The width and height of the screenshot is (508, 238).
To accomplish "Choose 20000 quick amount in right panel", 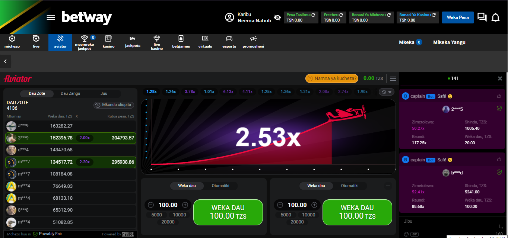I will [x=297, y=222].
